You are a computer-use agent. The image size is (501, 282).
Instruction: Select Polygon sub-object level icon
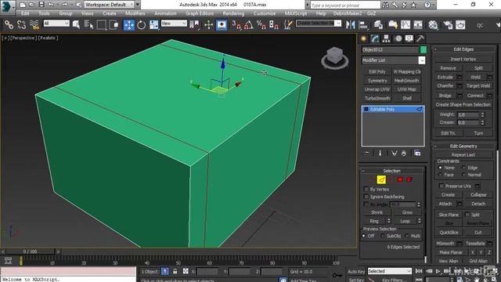click(400, 179)
